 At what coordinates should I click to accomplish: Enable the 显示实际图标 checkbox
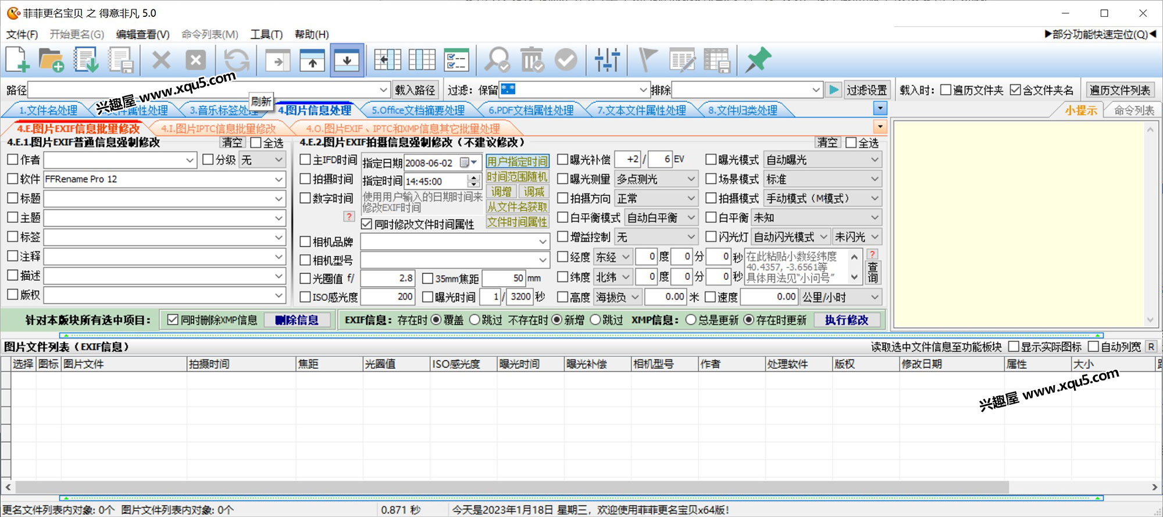1014,347
